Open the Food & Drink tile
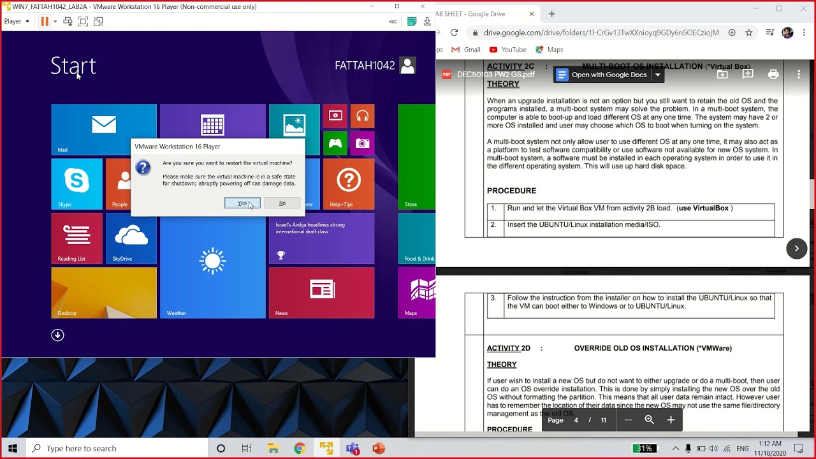816x459 pixels. (417, 238)
